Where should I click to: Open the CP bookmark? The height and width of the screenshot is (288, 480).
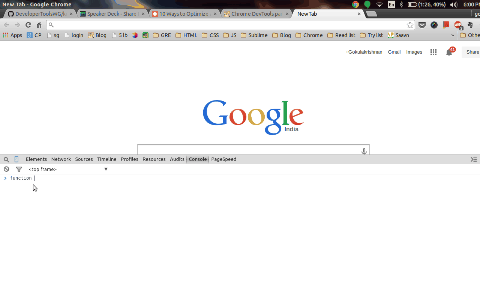[34, 35]
